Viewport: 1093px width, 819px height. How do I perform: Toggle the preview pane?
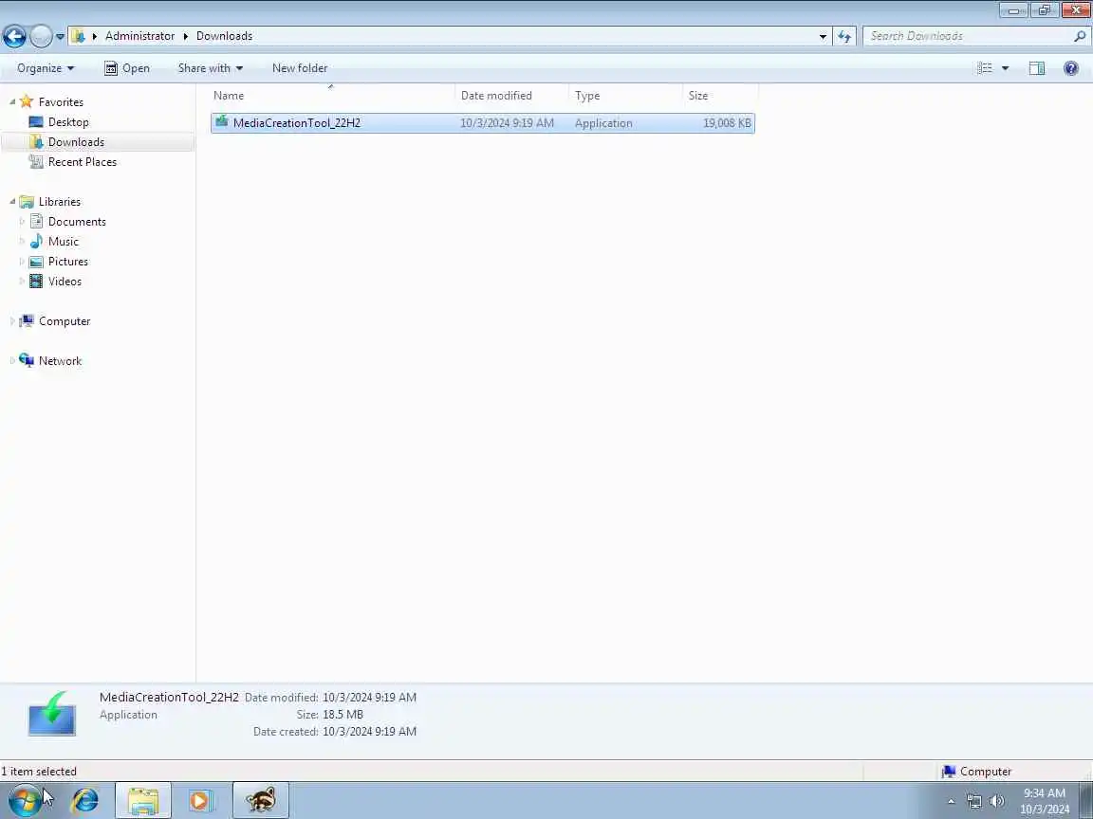click(1037, 68)
